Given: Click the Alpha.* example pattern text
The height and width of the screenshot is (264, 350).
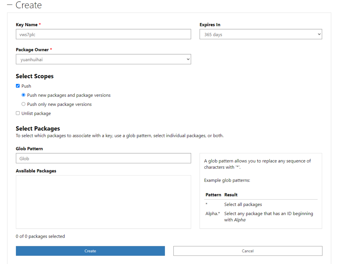Looking at the screenshot, I should pyautogui.click(x=213, y=214).
